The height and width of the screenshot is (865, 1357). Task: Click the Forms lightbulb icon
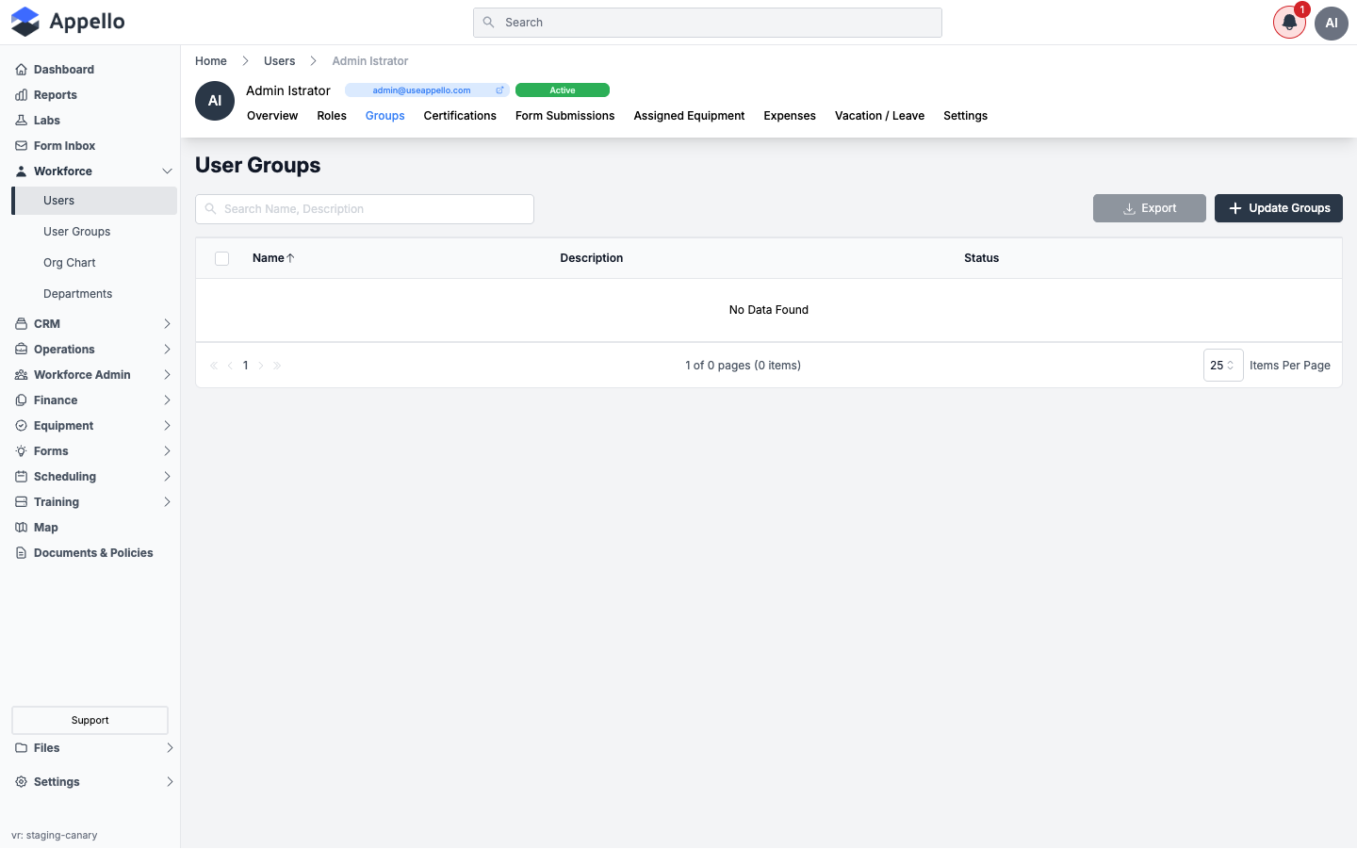tap(21, 451)
